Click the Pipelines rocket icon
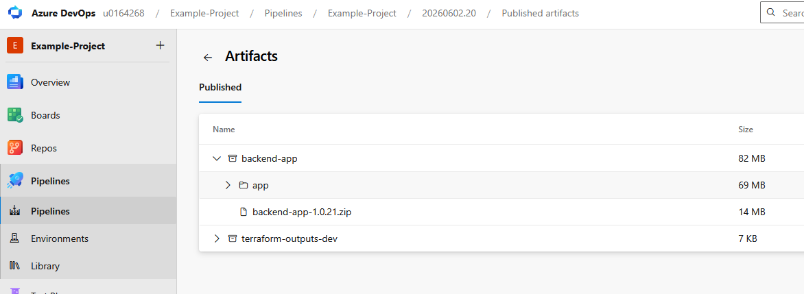 click(15, 180)
